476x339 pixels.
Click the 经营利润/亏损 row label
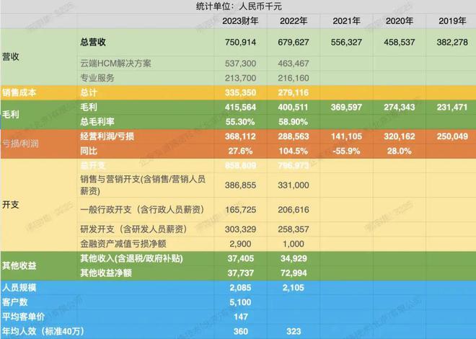pyautogui.click(x=107, y=136)
